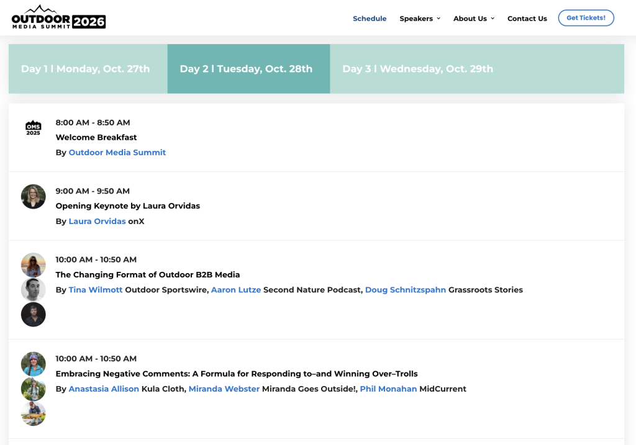This screenshot has width=636, height=445.
Task: Expand the About Us dropdown menu
Action: tap(474, 19)
